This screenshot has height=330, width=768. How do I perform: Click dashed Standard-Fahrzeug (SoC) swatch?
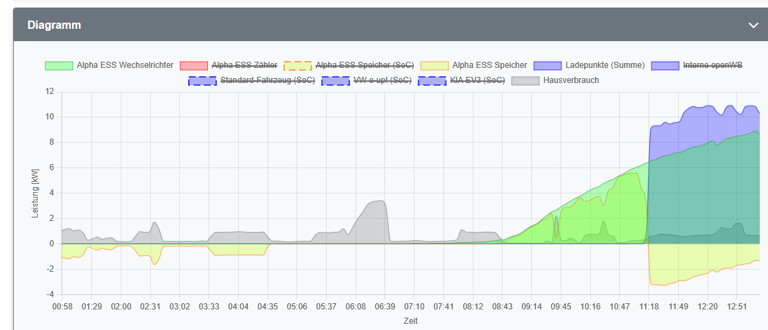click(x=202, y=81)
